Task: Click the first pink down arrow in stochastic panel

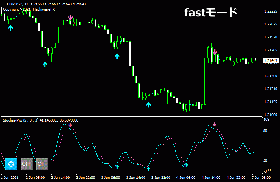Action: tap(70, 125)
